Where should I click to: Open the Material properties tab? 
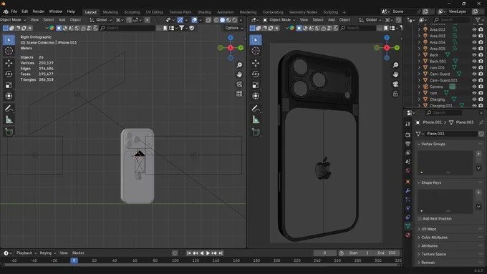pyautogui.click(x=408, y=235)
